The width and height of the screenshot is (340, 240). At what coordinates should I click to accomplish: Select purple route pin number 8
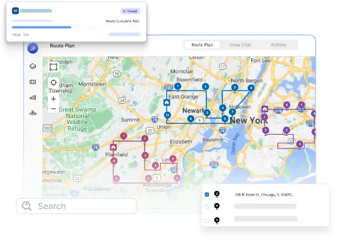tap(287, 105)
